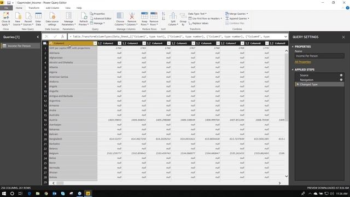Open the File menu

point(7,8)
